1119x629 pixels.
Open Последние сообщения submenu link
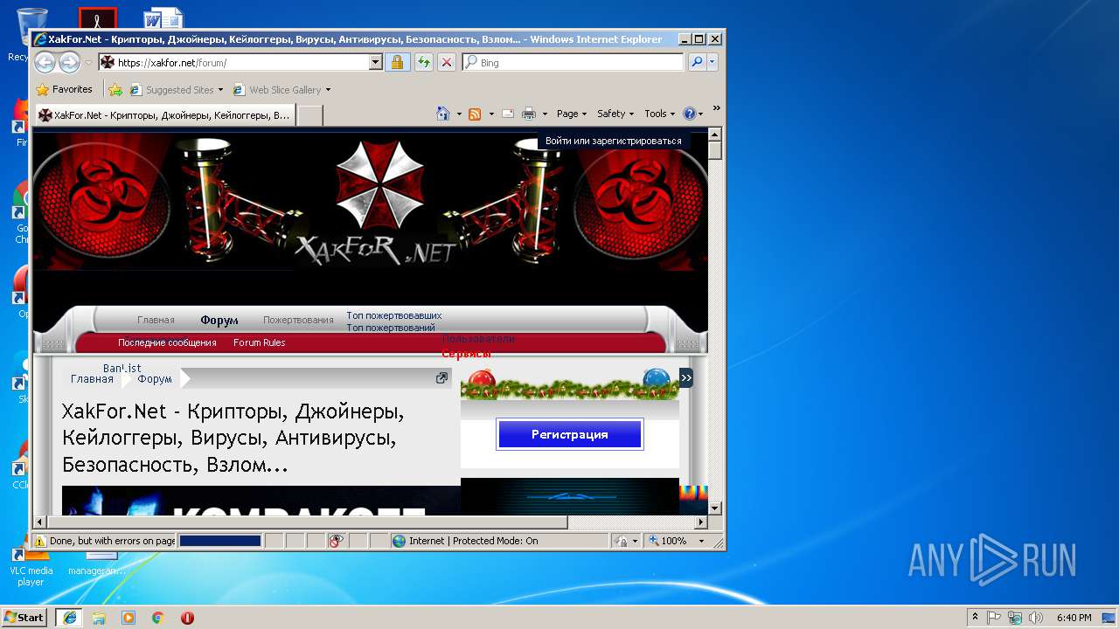[x=167, y=342]
